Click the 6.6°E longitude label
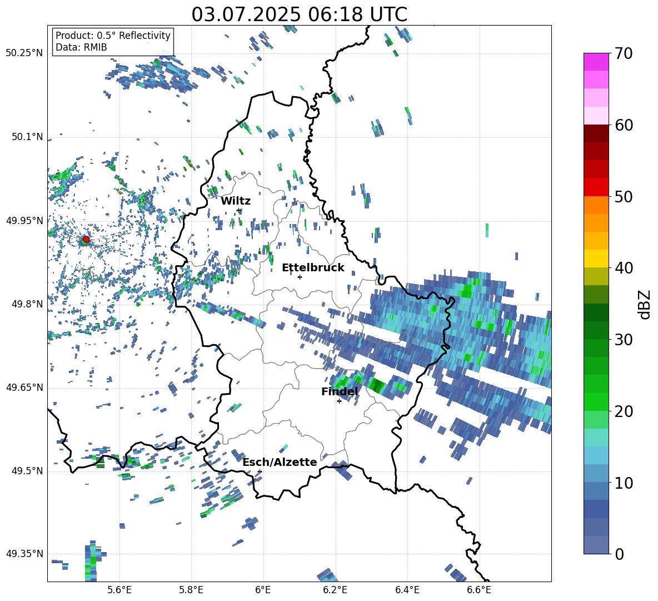The image size is (658, 601). click(479, 590)
